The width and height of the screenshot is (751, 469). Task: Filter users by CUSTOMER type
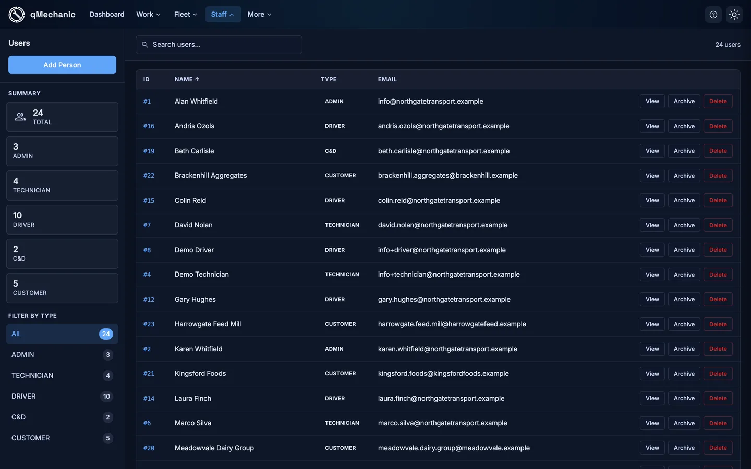coord(62,438)
